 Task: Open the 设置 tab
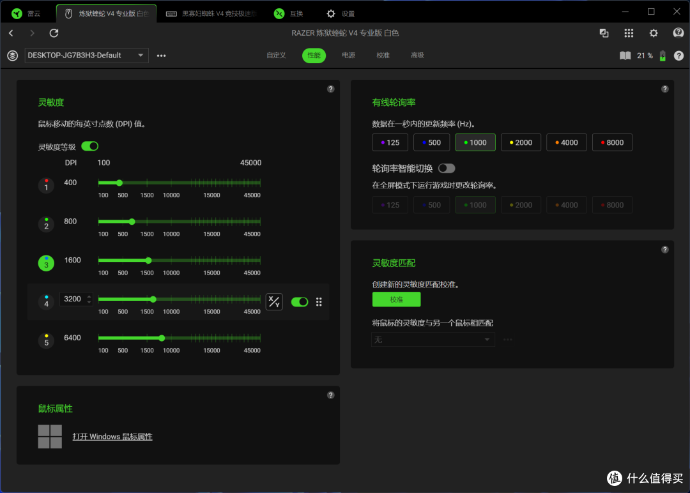click(341, 13)
